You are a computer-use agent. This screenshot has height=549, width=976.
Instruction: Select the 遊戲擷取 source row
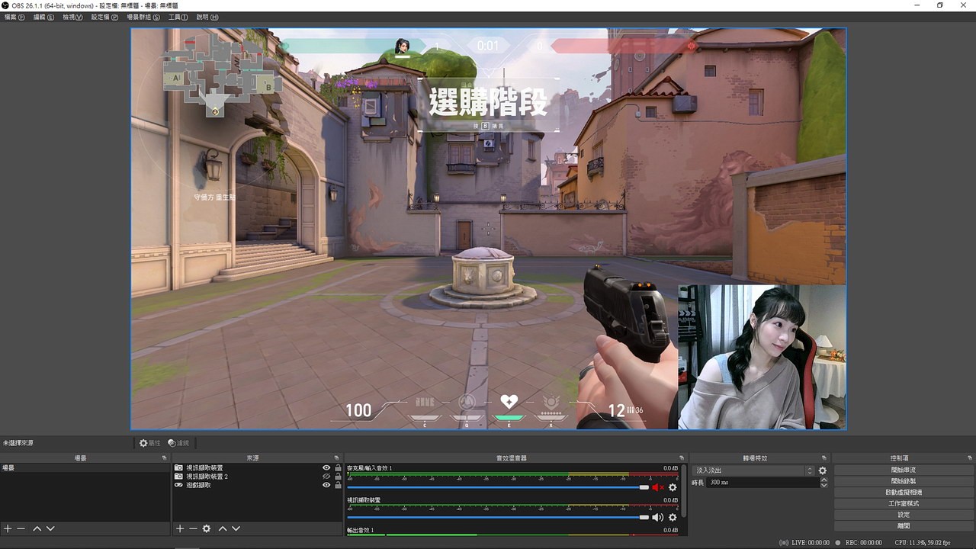[258, 485]
